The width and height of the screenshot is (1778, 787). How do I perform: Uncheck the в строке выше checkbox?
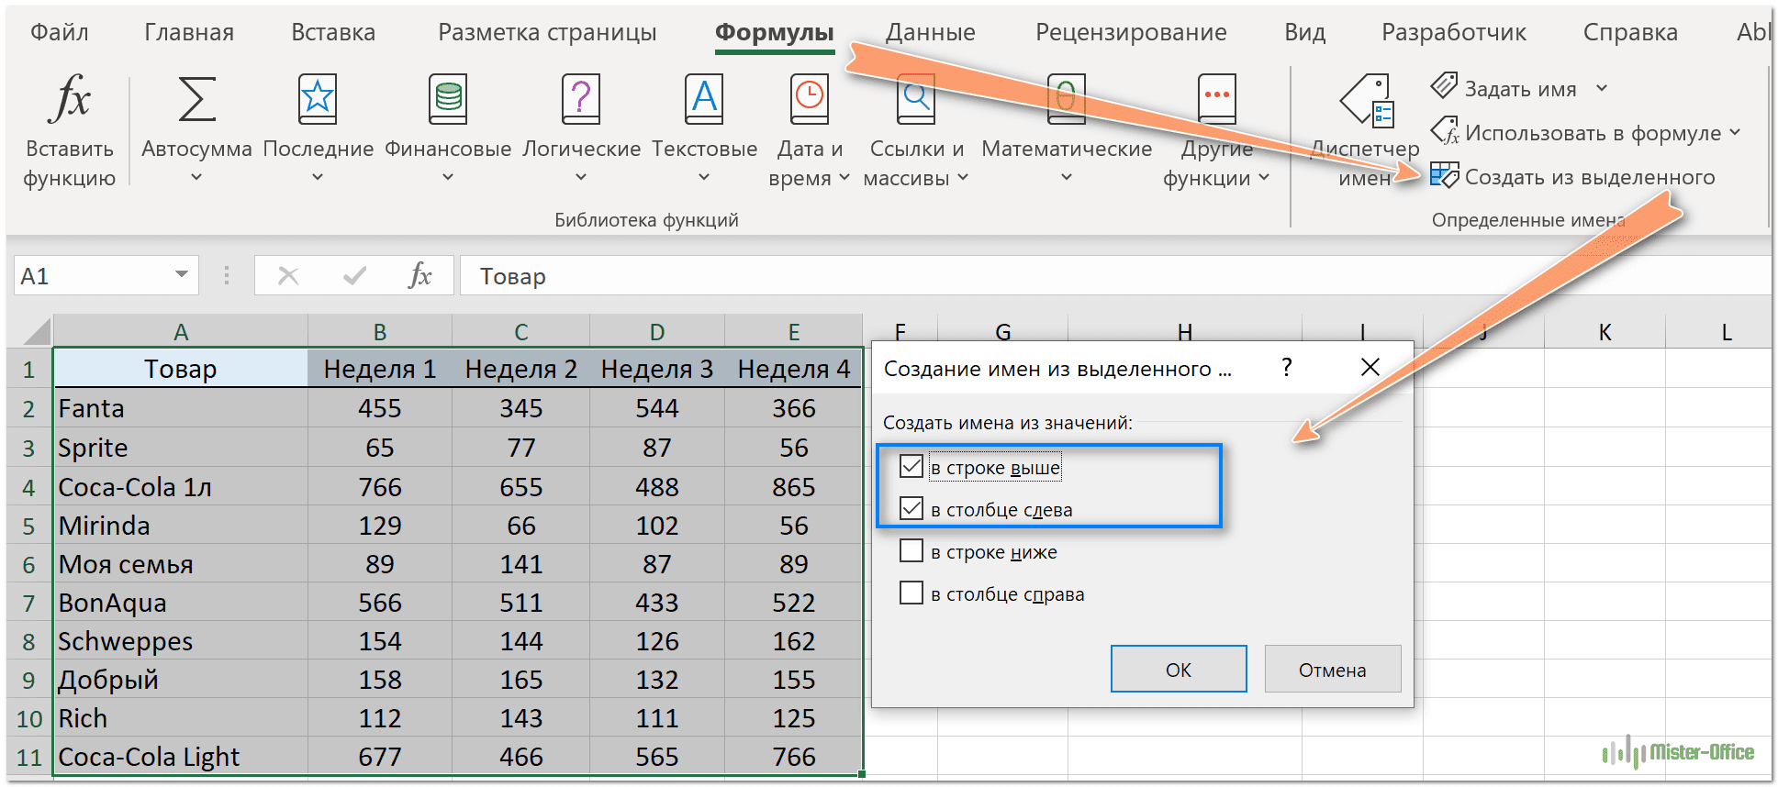click(911, 466)
